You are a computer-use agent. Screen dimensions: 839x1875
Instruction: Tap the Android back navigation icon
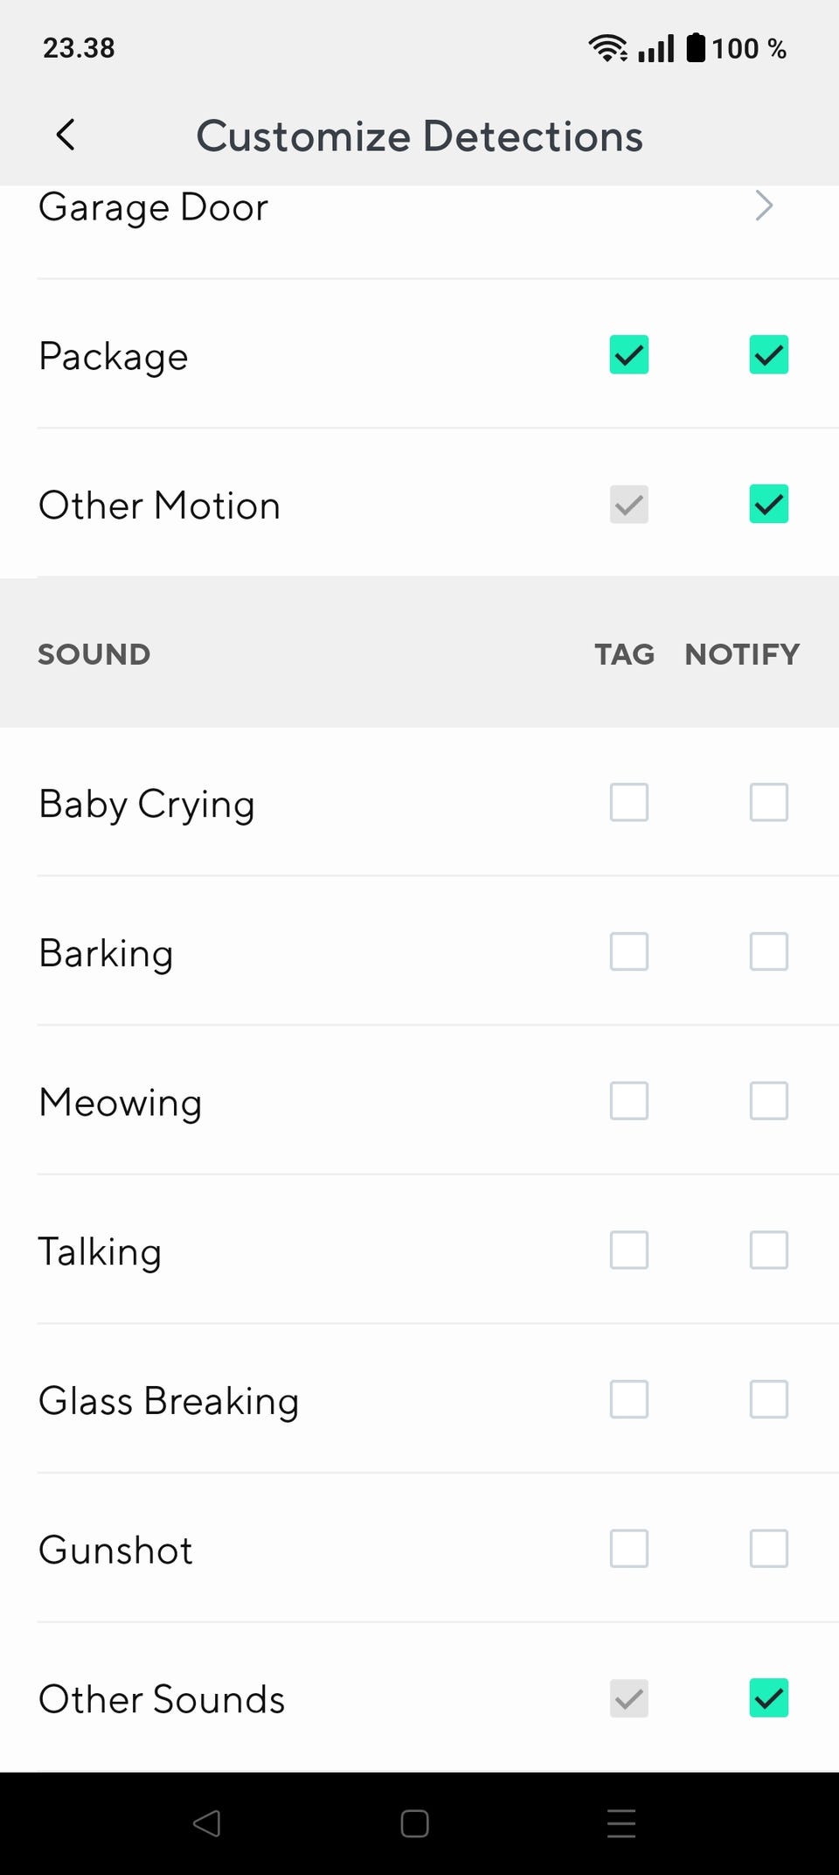(x=207, y=1823)
